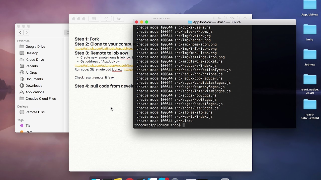This screenshot has height=180, width=321.
Task: Open the Aa format styles in Notes
Action: [119, 19]
